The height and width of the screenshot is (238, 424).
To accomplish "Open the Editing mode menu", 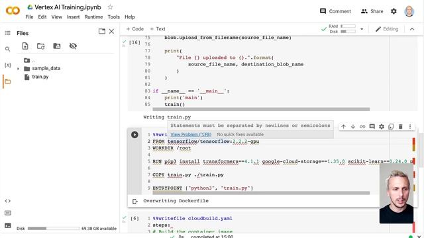I will [387, 29].
